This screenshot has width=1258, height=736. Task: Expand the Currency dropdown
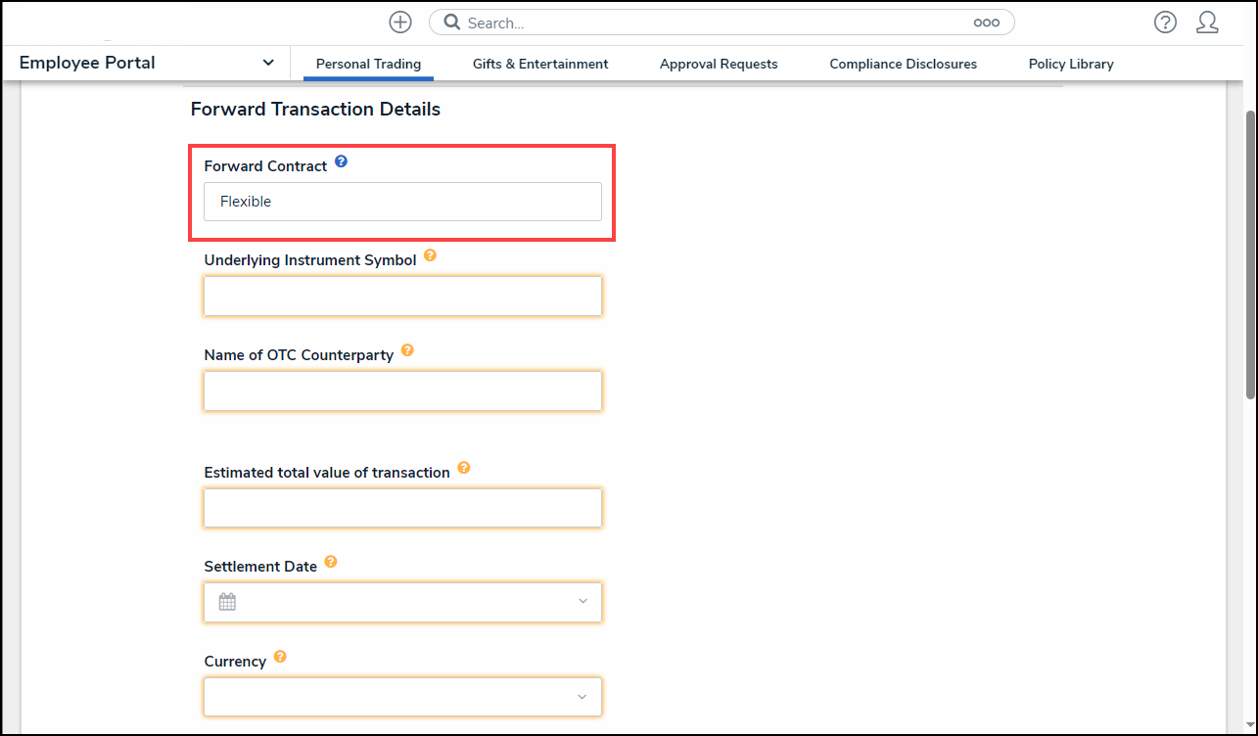point(582,697)
